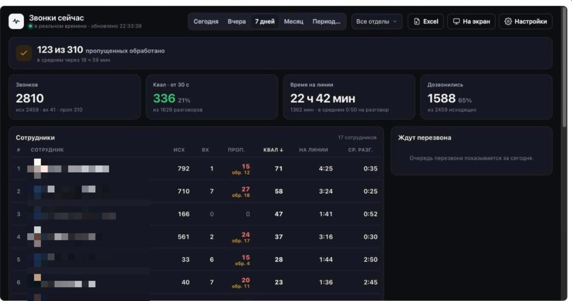The image size is (572, 301).
Task: Open Настройки
Action: click(x=526, y=21)
